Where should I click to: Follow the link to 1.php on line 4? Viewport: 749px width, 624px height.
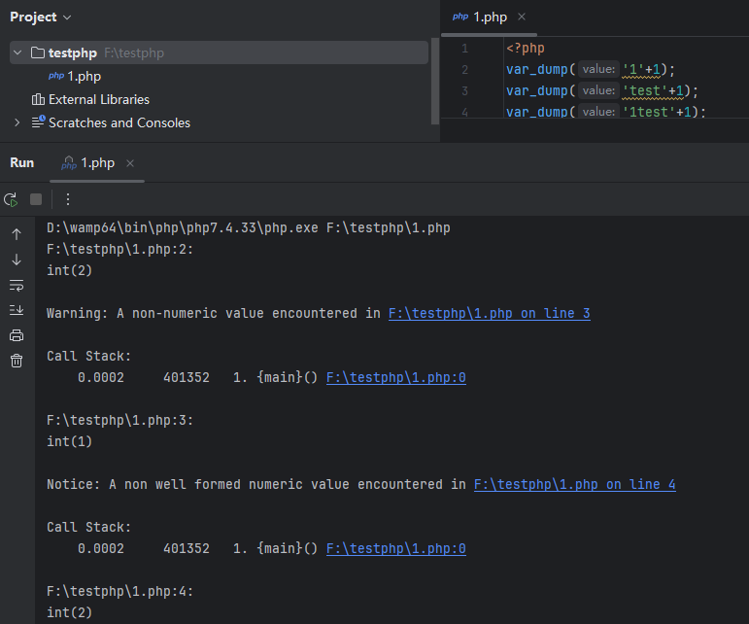(x=574, y=484)
